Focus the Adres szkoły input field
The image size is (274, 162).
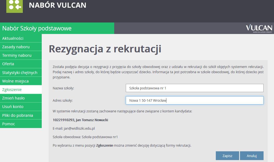click(x=194, y=100)
